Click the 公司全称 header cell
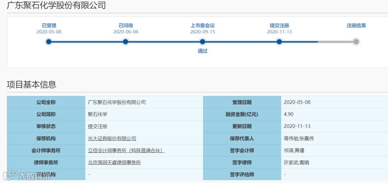 [x=46, y=102]
